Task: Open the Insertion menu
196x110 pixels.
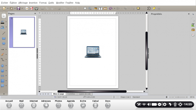Action: click(33, 3)
